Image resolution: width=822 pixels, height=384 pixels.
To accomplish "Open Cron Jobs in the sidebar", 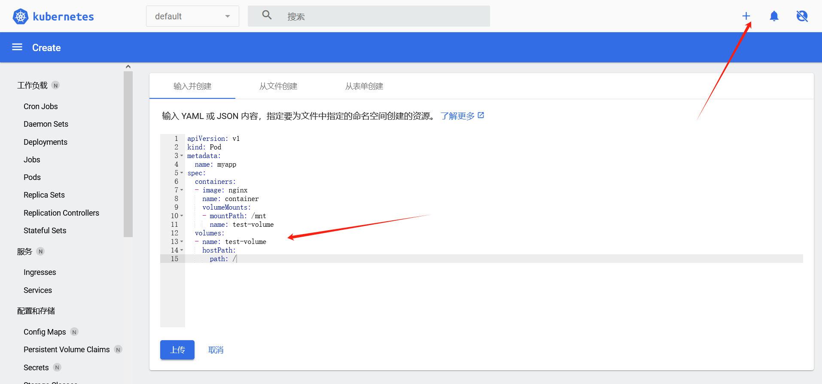I will pyautogui.click(x=41, y=107).
